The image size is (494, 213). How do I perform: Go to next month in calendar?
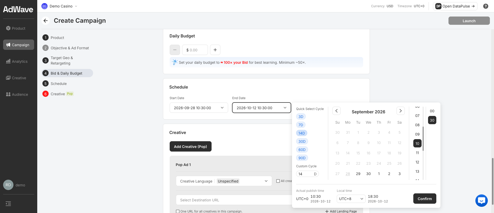[401, 111]
